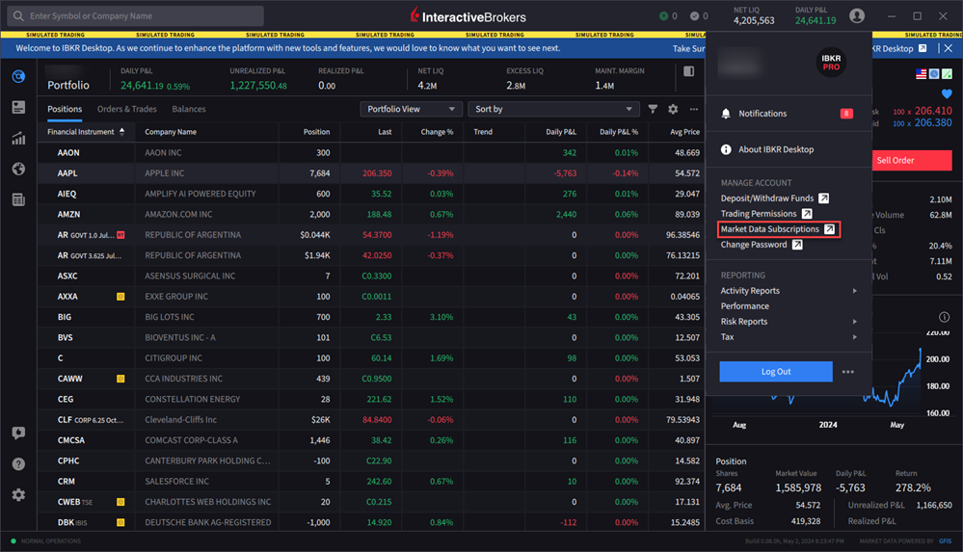The image size is (963, 552).
Task: Open the news panel sidebar icon
Action: click(x=18, y=108)
